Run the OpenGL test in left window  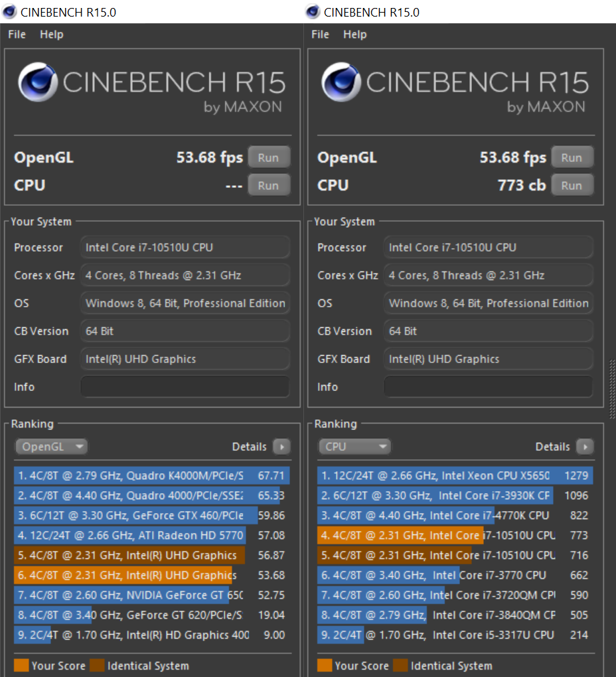[x=268, y=157]
